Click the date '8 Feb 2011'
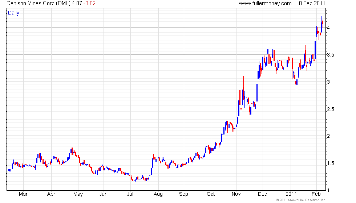Image resolution: width=356 pixels, height=203 pixels. (312, 3)
